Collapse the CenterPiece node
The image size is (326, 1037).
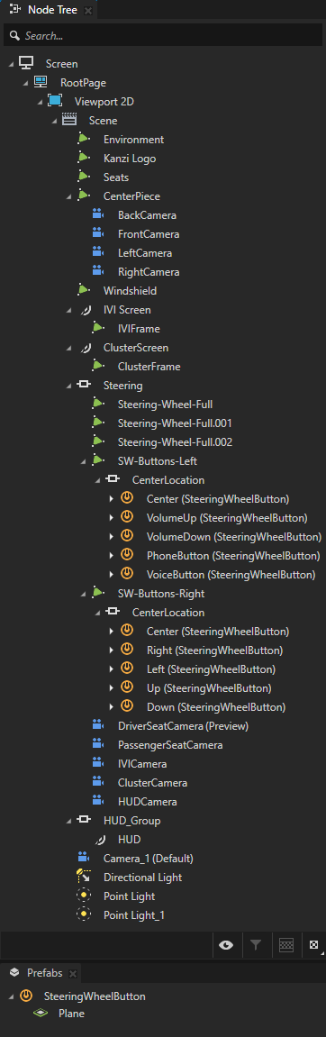click(69, 196)
